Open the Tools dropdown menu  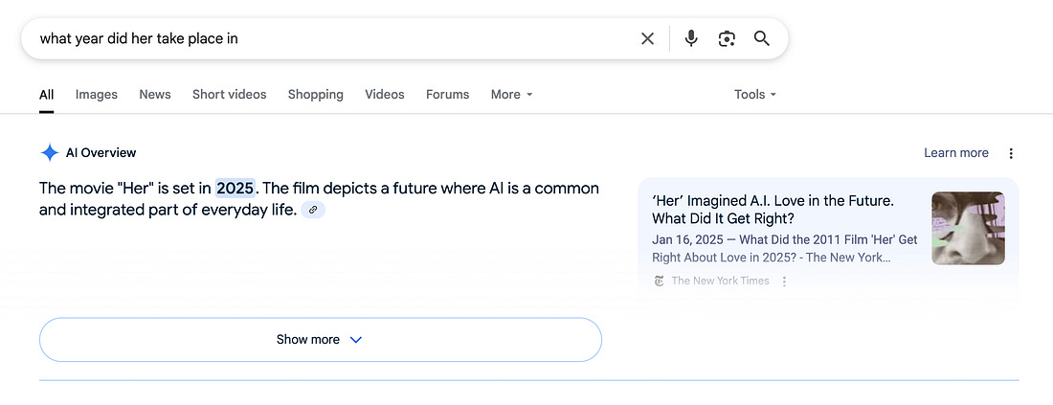tap(755, 95)
